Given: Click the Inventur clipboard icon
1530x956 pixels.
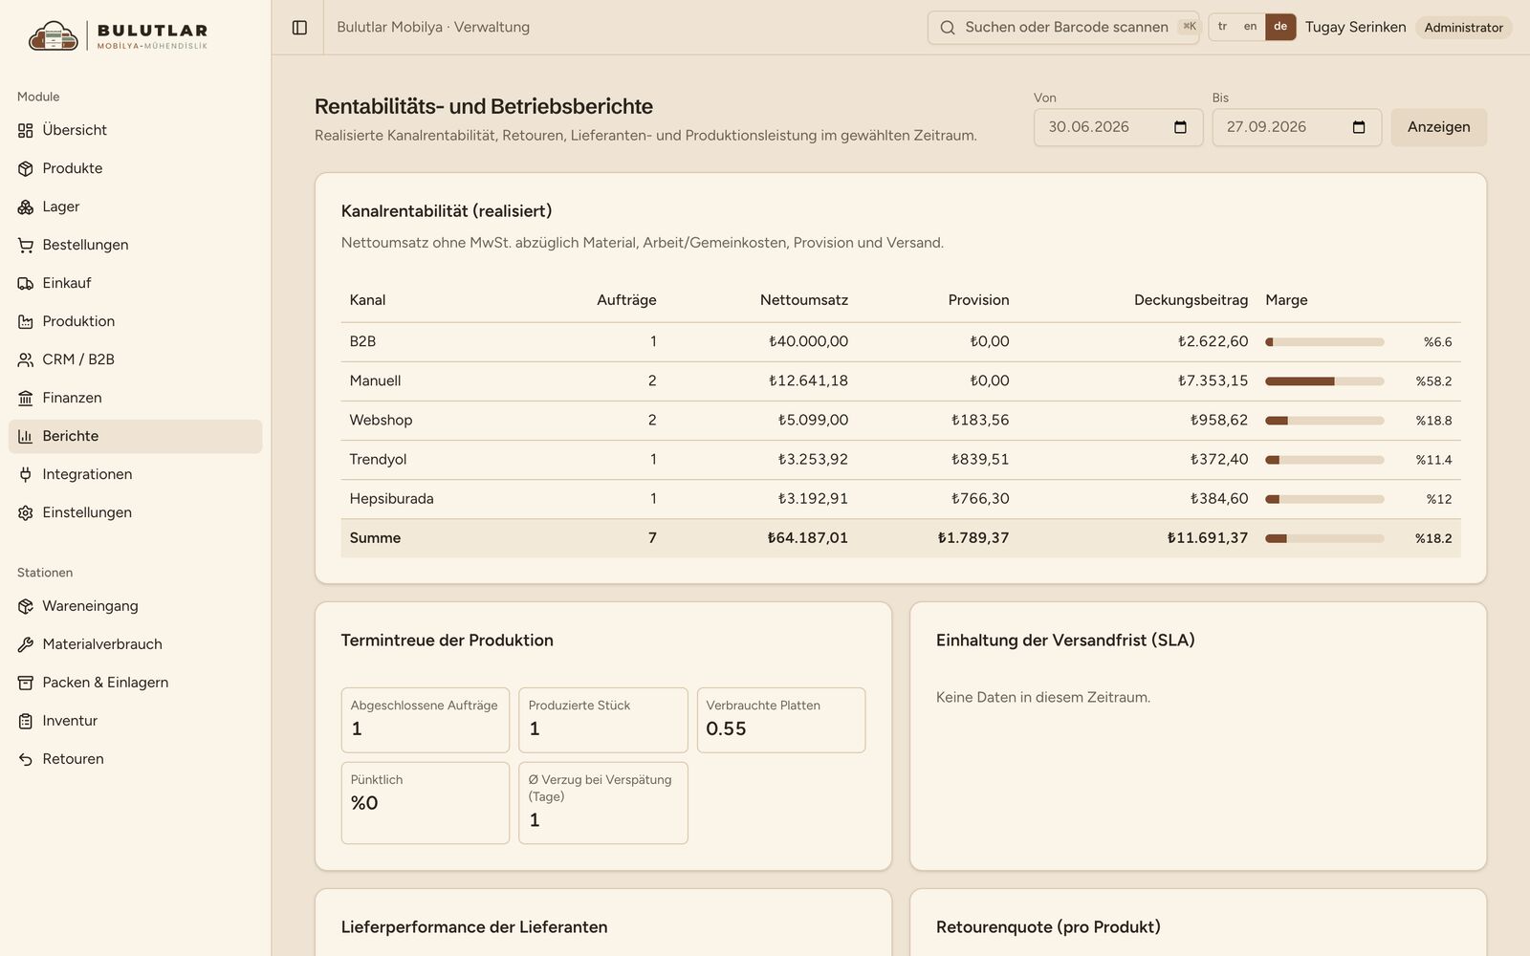Looking at the screenshot, I should pos(26,721).
